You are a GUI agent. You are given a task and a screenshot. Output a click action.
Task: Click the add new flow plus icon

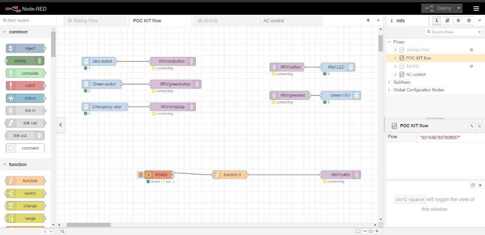click(368, 21)
